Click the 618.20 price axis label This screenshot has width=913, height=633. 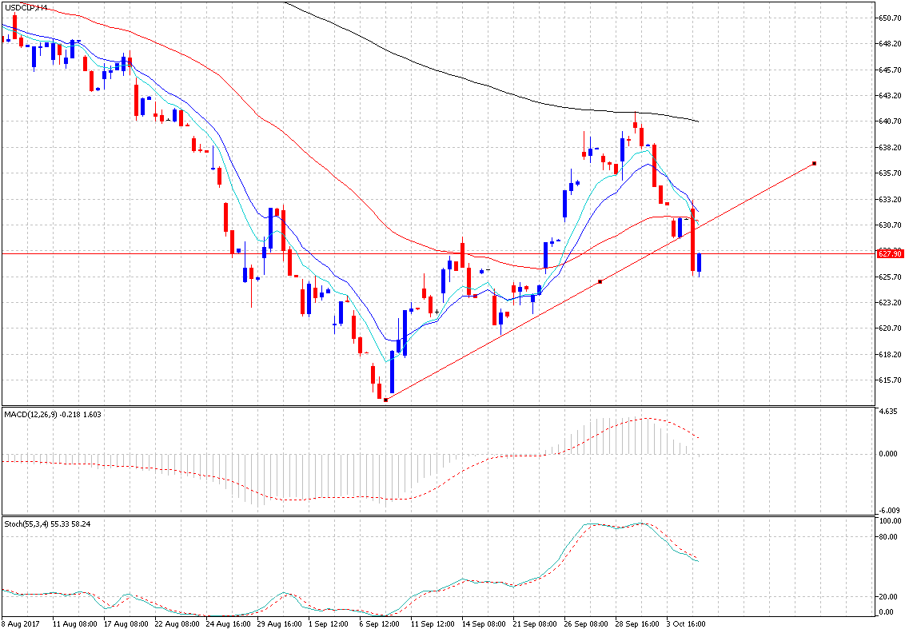coord(891,354)
